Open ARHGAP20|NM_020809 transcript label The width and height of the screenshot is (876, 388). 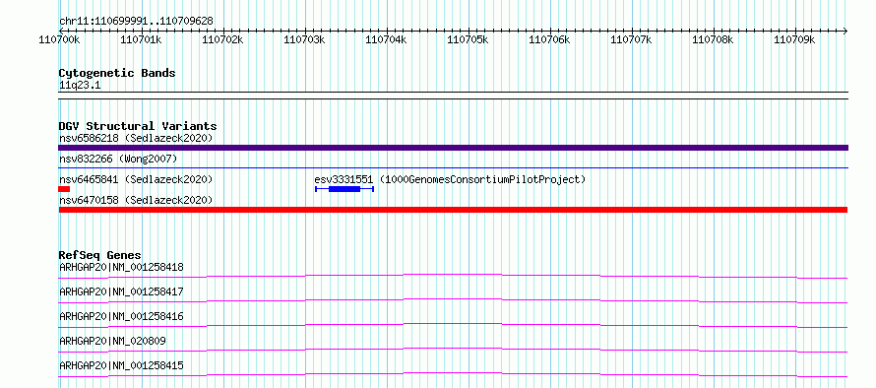click(112, 341)
